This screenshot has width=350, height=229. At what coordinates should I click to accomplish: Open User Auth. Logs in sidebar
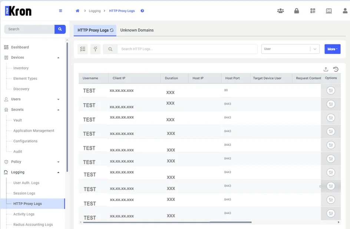click(x=26, y=183)
